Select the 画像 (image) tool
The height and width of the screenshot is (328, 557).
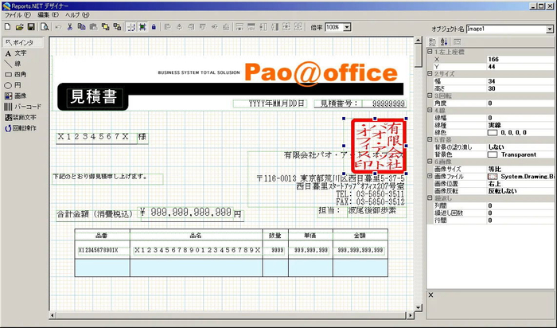[16, 95]
